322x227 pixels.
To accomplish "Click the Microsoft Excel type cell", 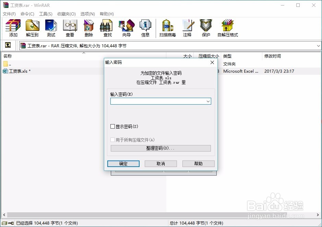I will pyautogui.click(x=241, y=71).
